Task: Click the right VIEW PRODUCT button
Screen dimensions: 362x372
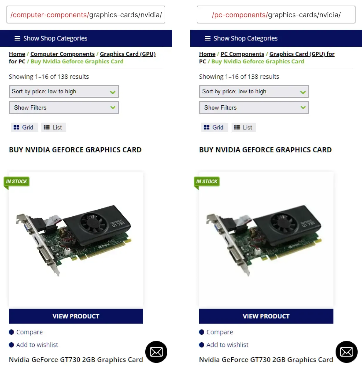Action: [266, 316]
